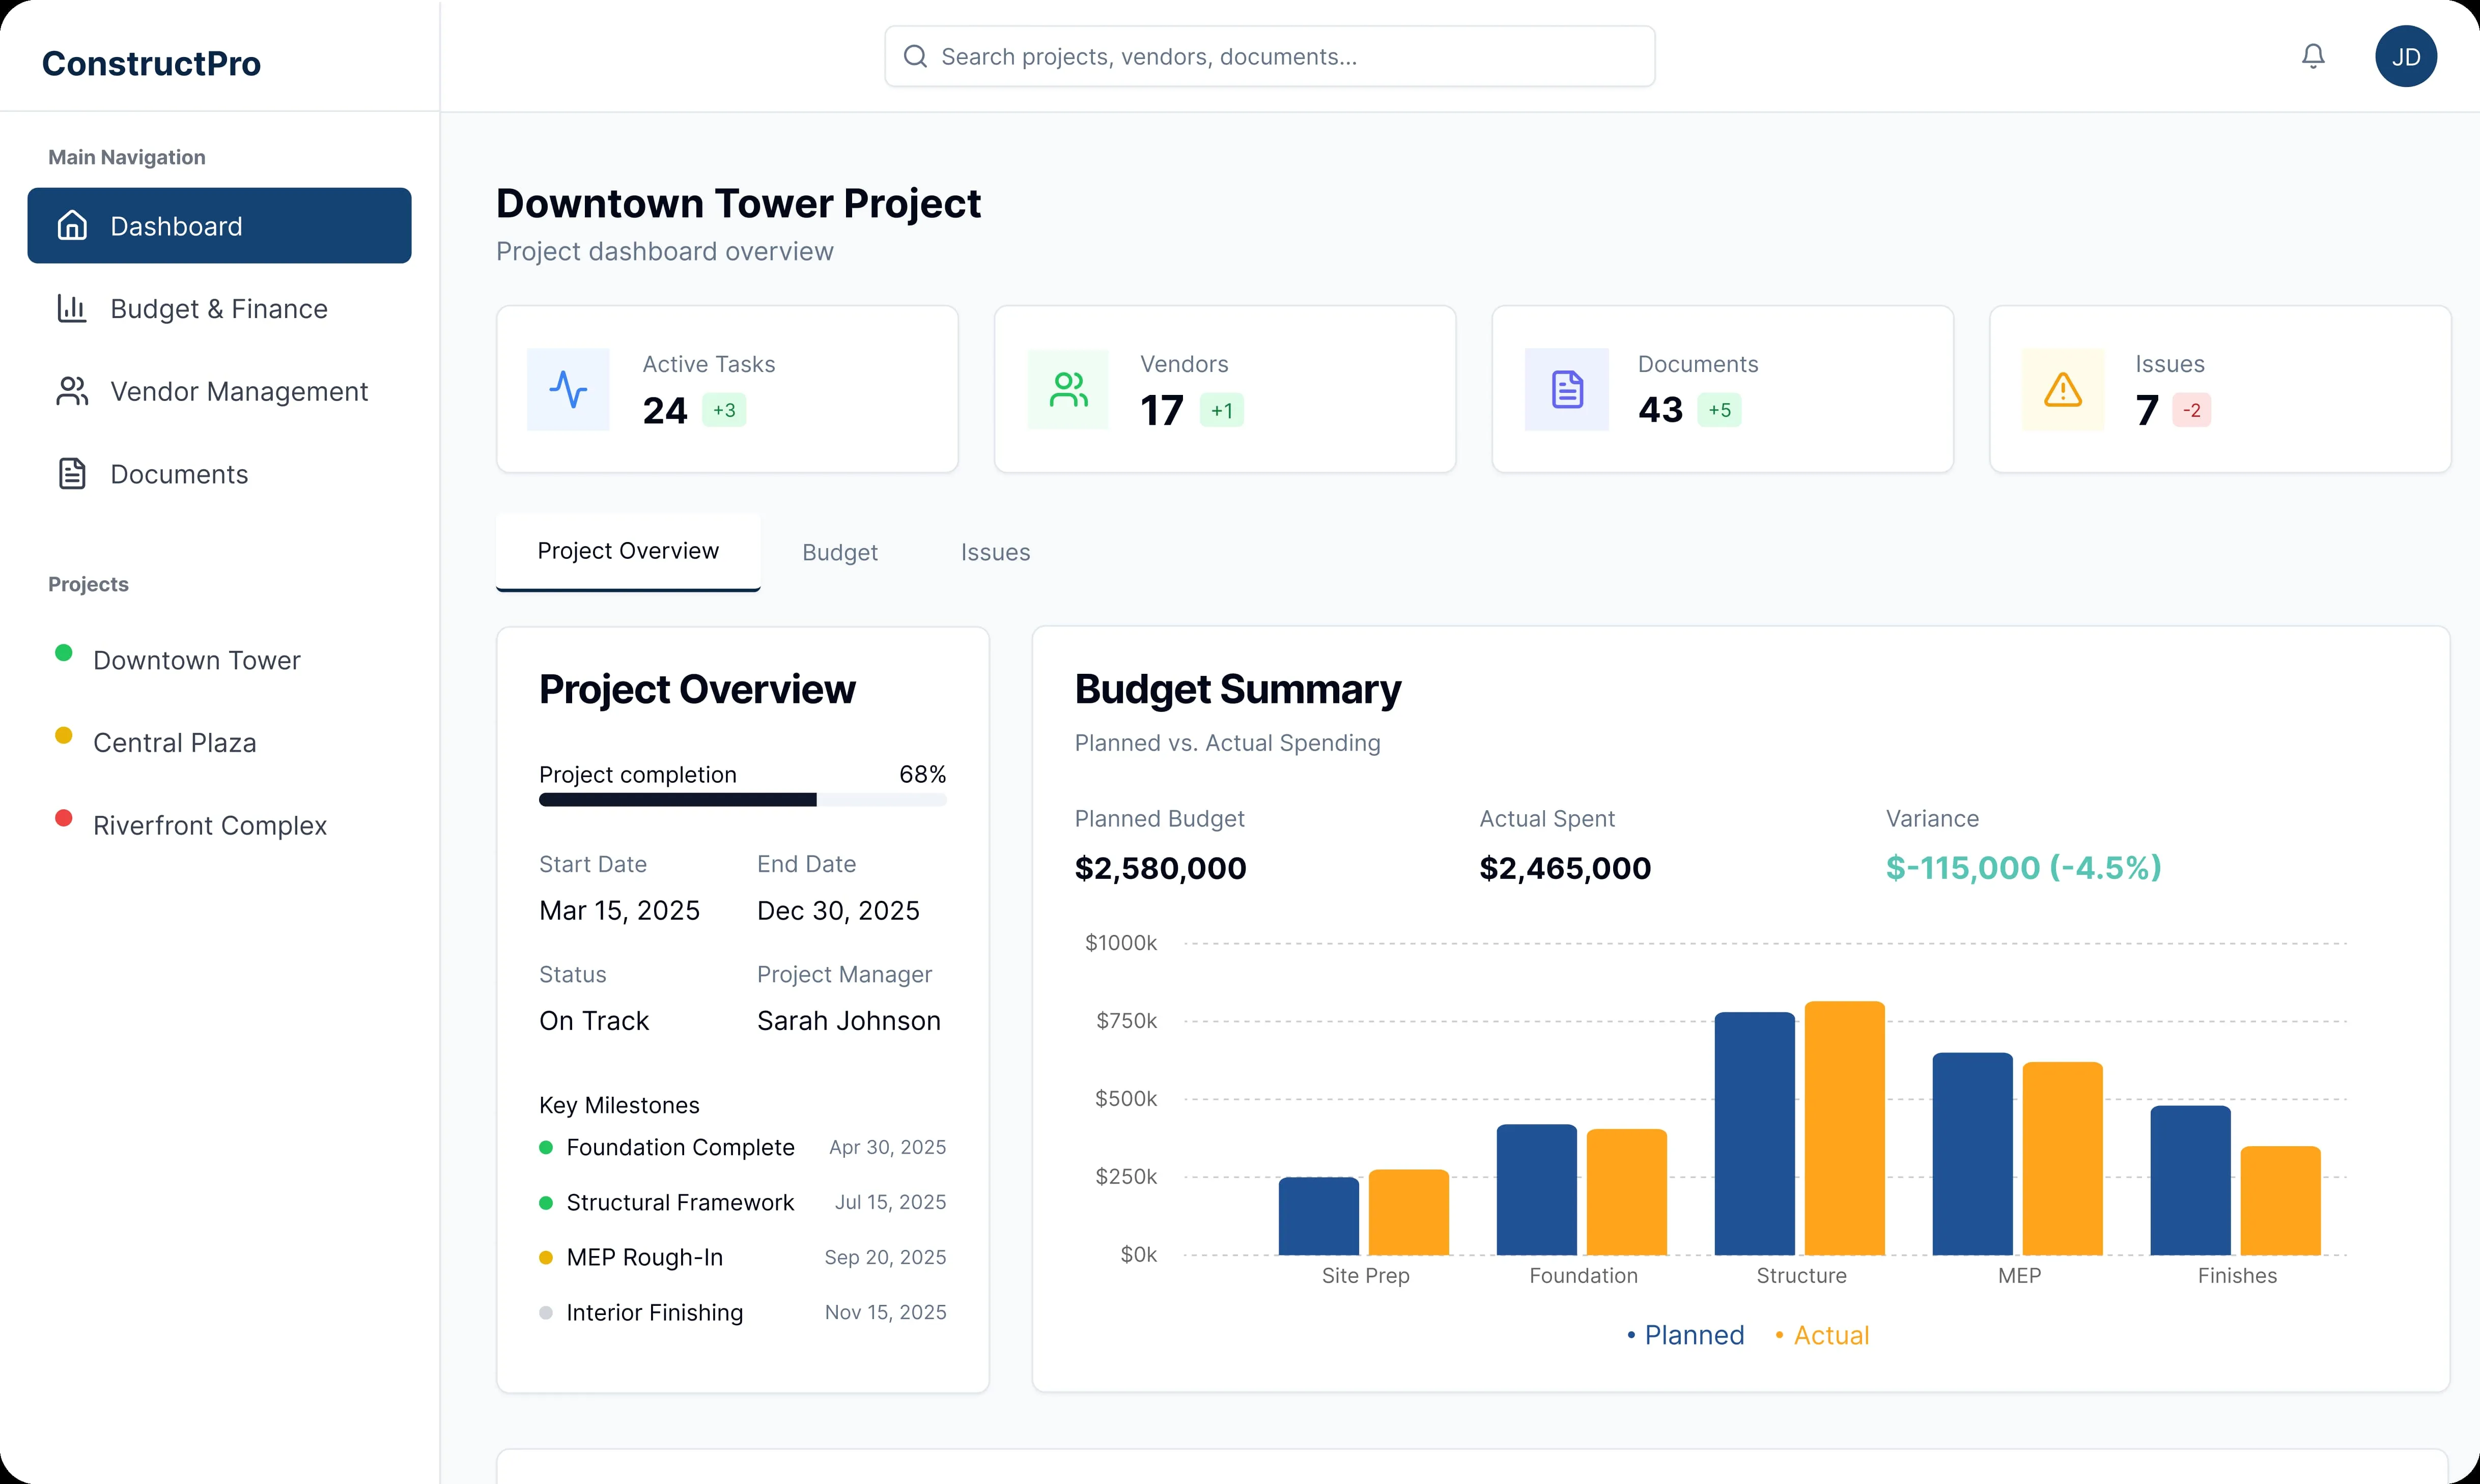Click the Foundation Complete milestone
Image resolution: width=2480 pixels, height=1484 pixels.
[x=742, y=1147]
